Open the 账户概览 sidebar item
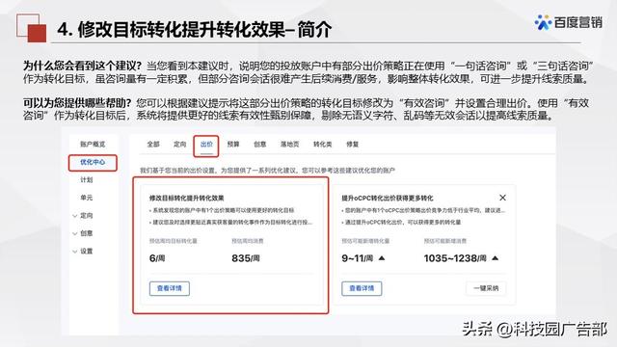Image resolution: width=617 pixels, height=347 pixels. pyautogui.click(x=93, y=144)
